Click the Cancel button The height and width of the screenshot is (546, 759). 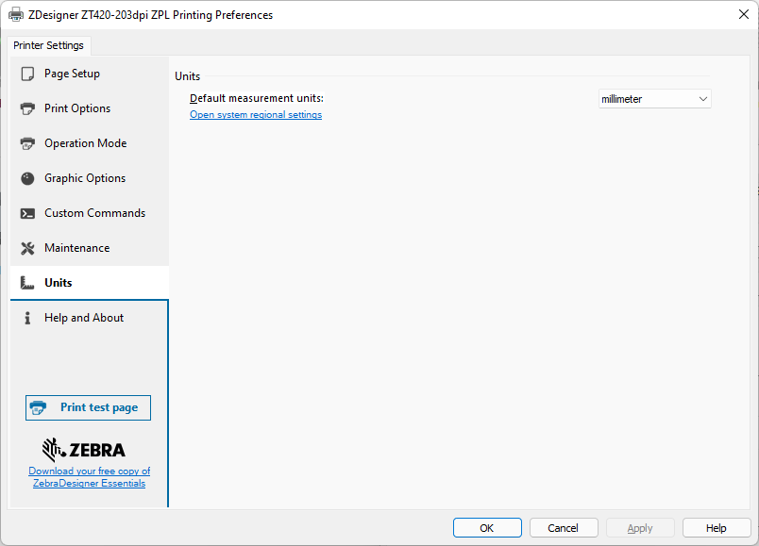click(x=564, y=528)
